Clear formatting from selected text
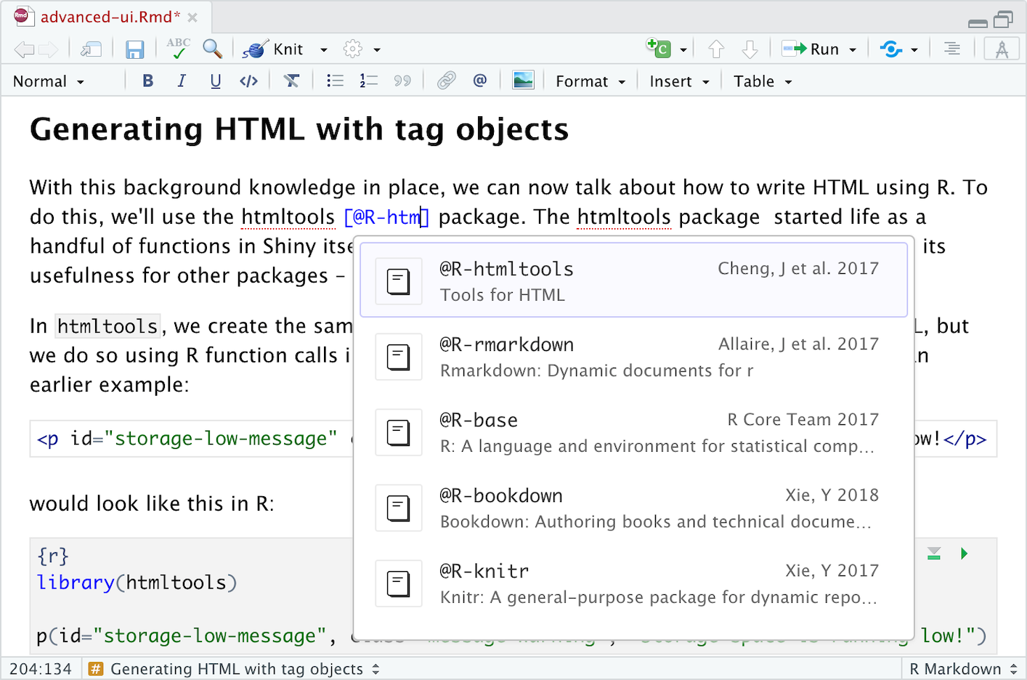 (291, 81)
